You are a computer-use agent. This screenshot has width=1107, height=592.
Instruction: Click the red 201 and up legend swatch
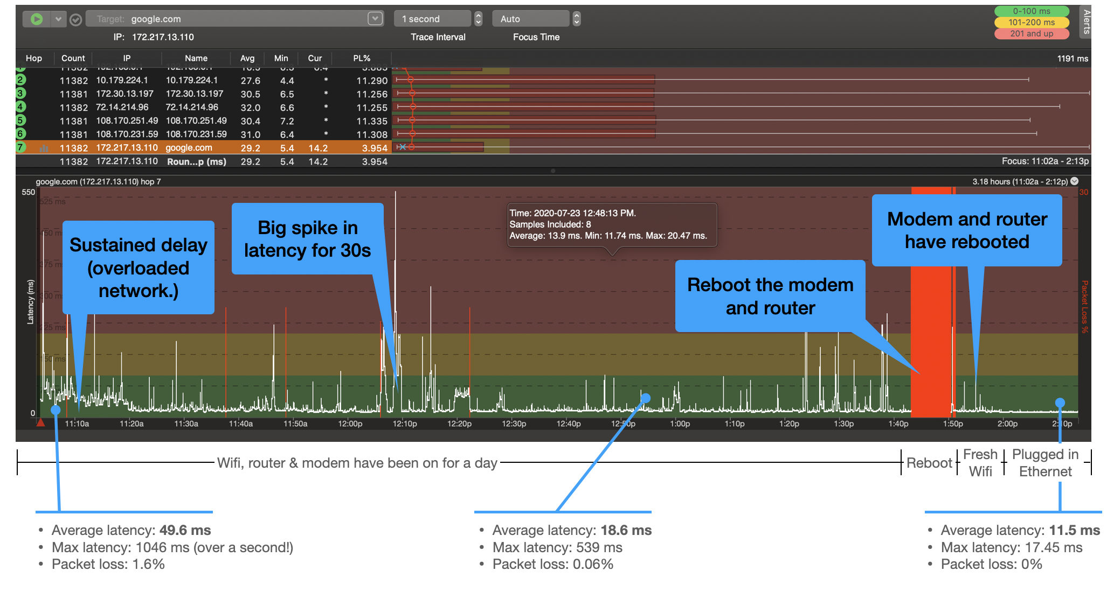[x=1031, y=34]
